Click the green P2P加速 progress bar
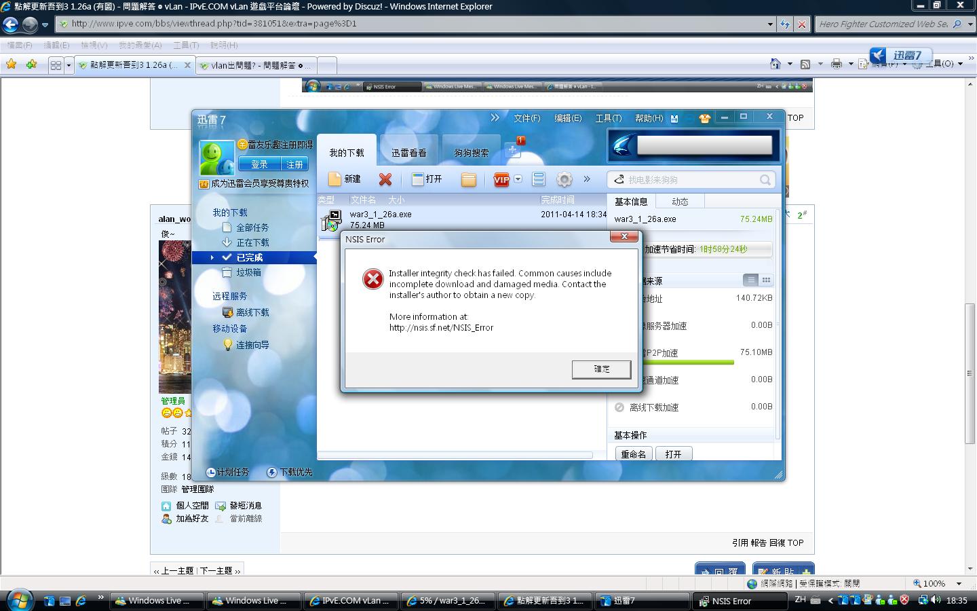This screenshot has width=977, height=611. [x=688, y=362]
